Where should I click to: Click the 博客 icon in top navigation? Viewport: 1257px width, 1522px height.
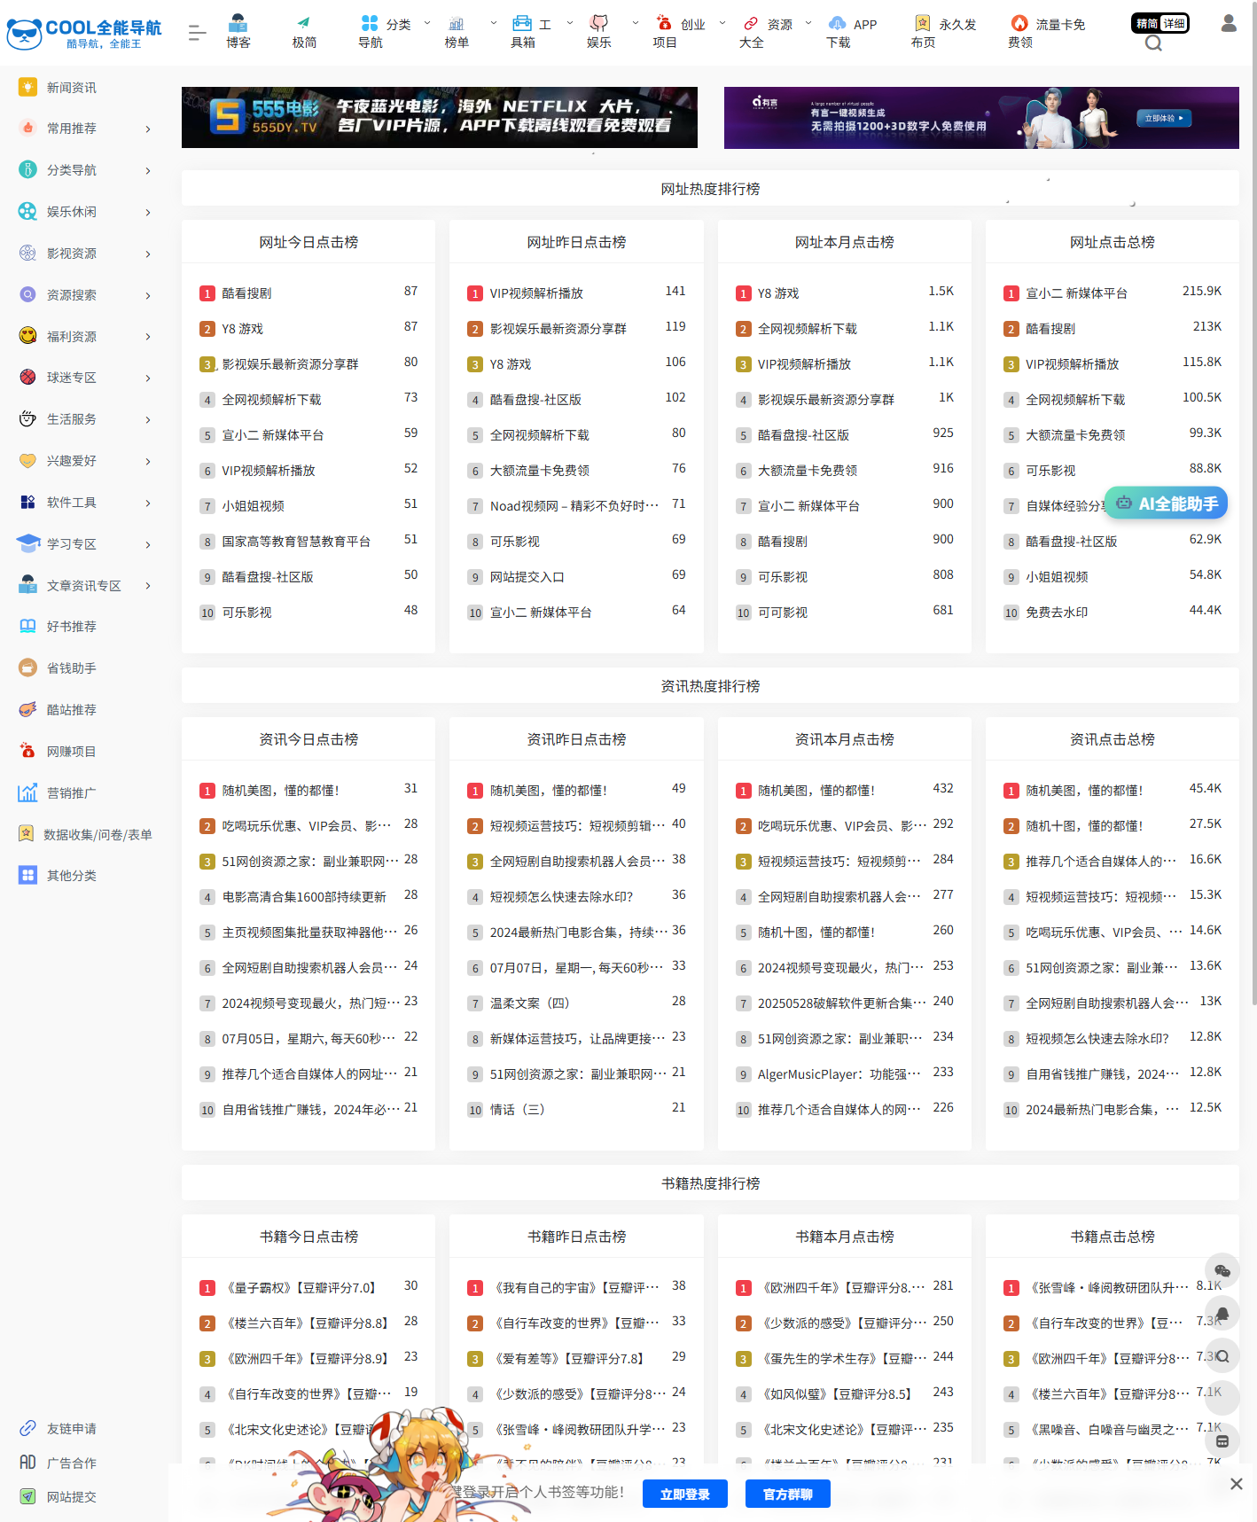click(x=238, y=23)
